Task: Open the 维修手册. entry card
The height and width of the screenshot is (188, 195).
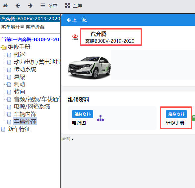Action: (176, 118)
